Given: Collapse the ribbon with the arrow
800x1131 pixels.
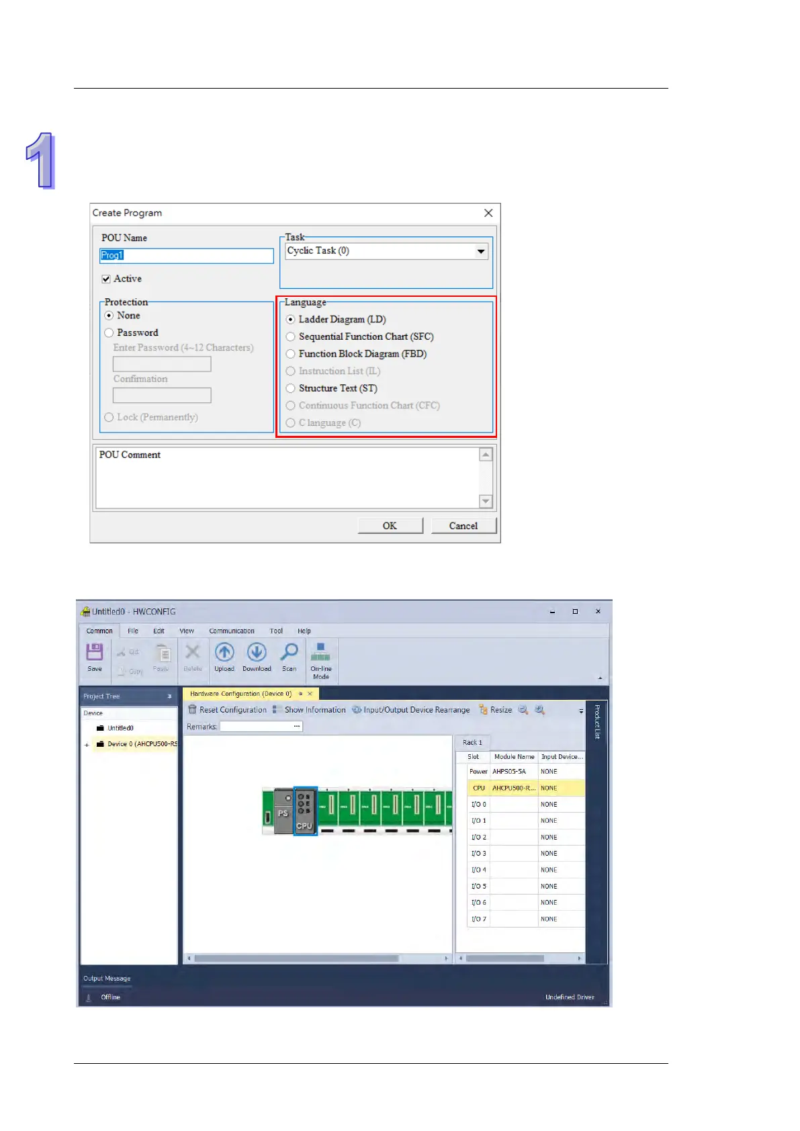Looking at the screenshot, I should click(600, 678).
